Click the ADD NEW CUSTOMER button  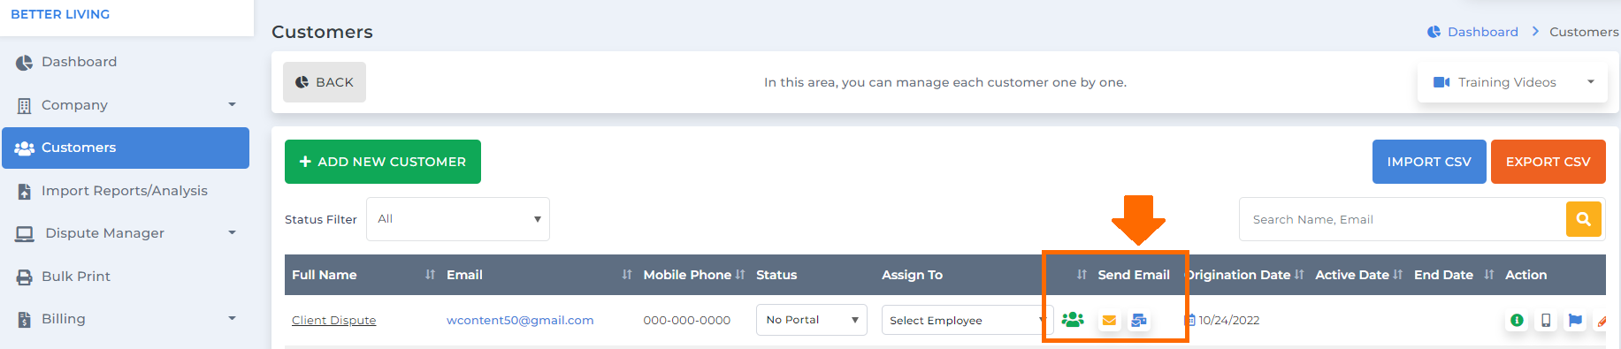[x=383, y=162]
